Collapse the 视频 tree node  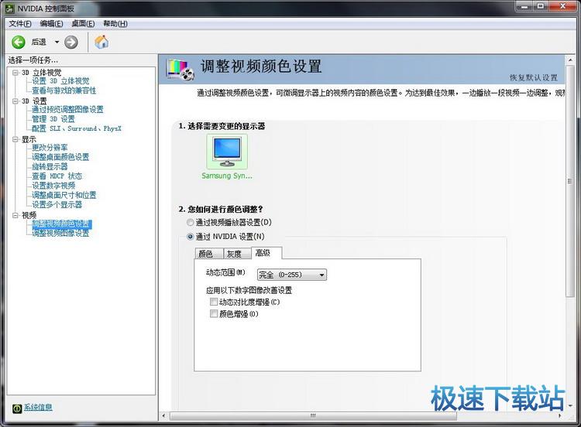click(15, 215)
